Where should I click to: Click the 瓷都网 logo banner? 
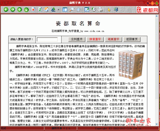coord(147,10)
